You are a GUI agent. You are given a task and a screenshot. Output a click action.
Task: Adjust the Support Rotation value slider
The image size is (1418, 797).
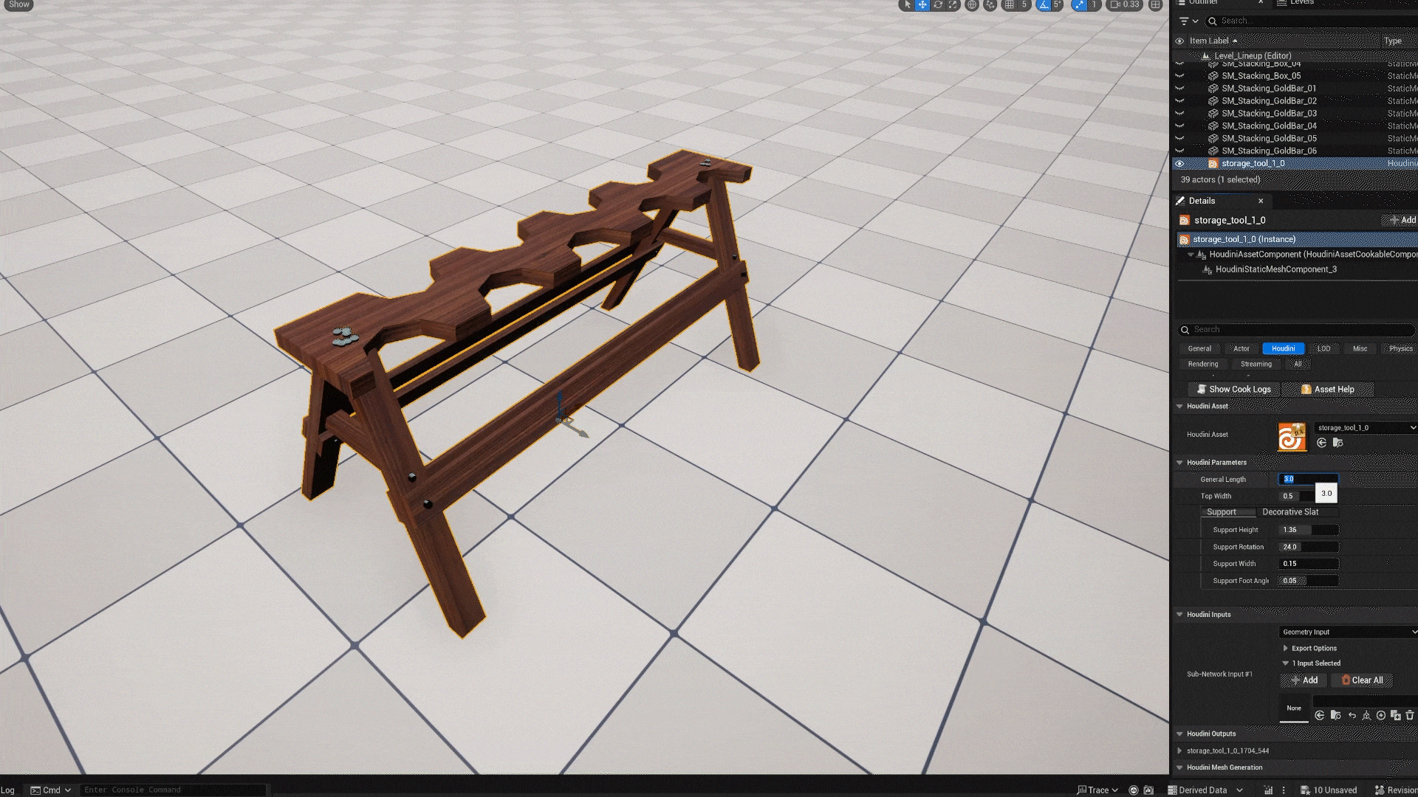[x=1308, y=547]
